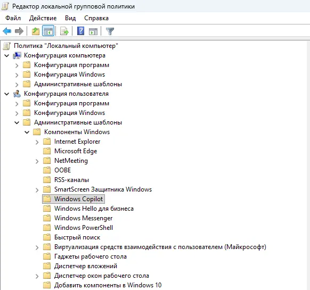Go up one level folder icon
This screenshot has width=310, height=290.
point(36,31)
